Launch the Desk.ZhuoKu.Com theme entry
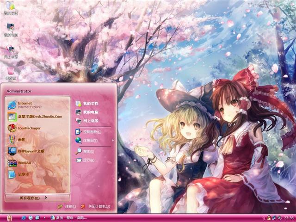 click(38, 117)
